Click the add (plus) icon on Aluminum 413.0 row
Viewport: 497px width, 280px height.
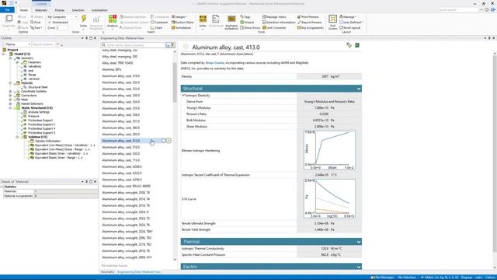coord(169,140)
